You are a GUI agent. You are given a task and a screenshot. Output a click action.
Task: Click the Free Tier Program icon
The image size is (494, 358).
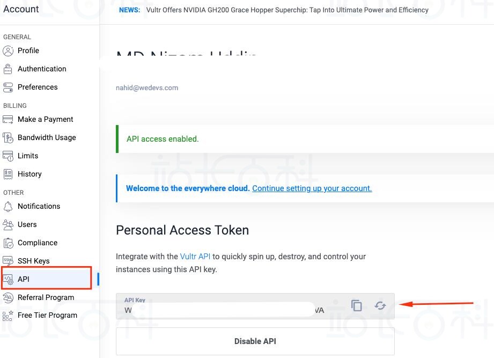click(8, 315)
